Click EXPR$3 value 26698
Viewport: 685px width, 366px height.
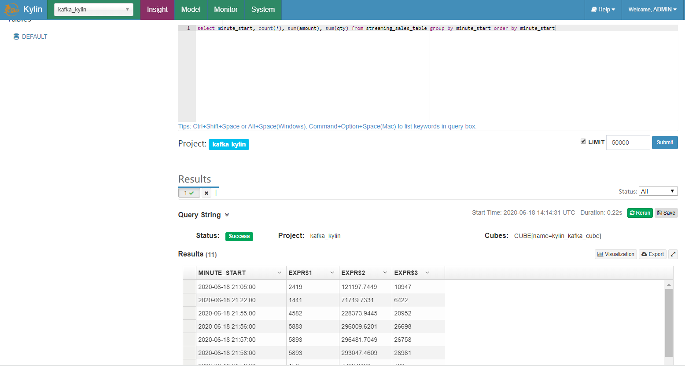click(418, 326)
